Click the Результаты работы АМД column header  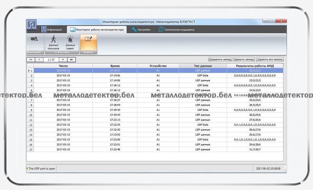(x=255, y=66)
